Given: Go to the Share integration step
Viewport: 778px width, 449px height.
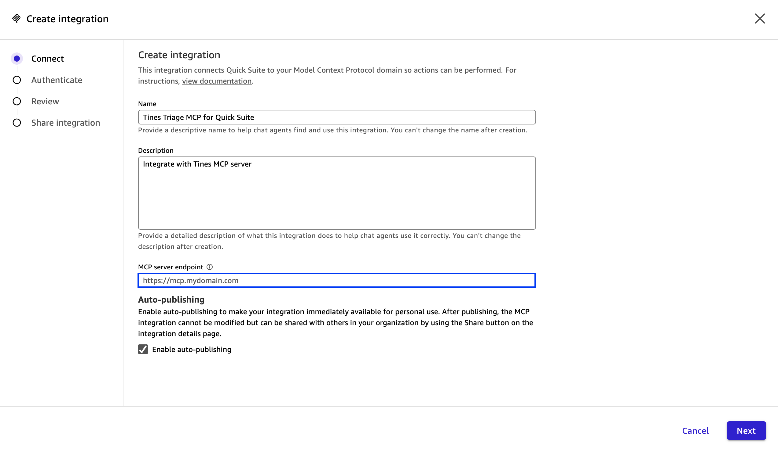Looking at the screenshot, I should click(x=65, y=122).
